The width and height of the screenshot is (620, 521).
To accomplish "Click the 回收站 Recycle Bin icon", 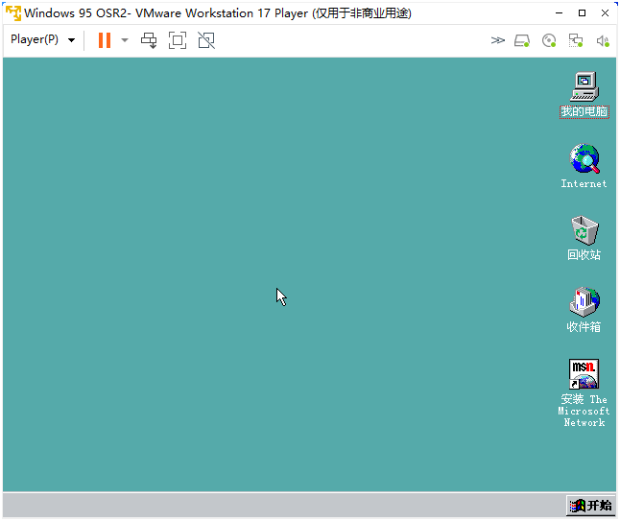I will (584, 230).
